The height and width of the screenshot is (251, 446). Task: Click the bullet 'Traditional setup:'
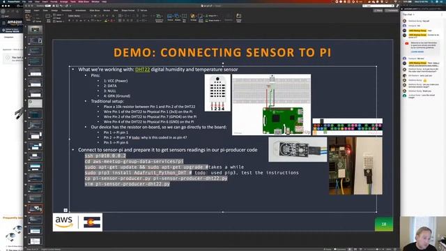pyautogui.click(x=107, y=101)
